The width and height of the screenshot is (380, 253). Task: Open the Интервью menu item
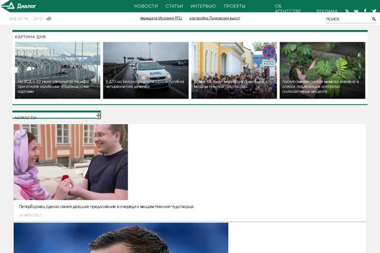pyautogui.click(x=203, y=6)
